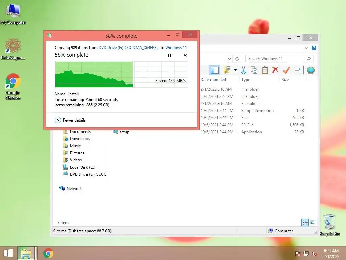Switch to large icons view button

(313, 222)
